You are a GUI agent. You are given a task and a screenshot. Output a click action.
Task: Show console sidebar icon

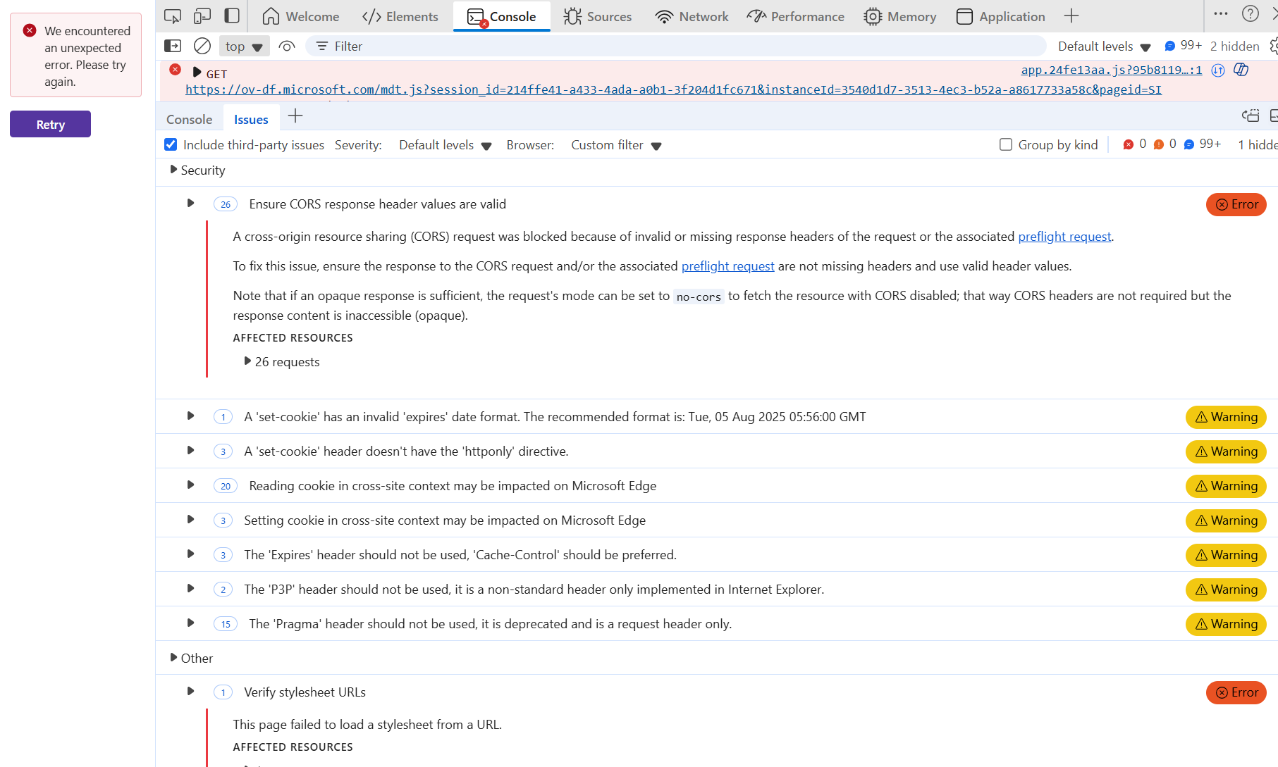(173, 46)
